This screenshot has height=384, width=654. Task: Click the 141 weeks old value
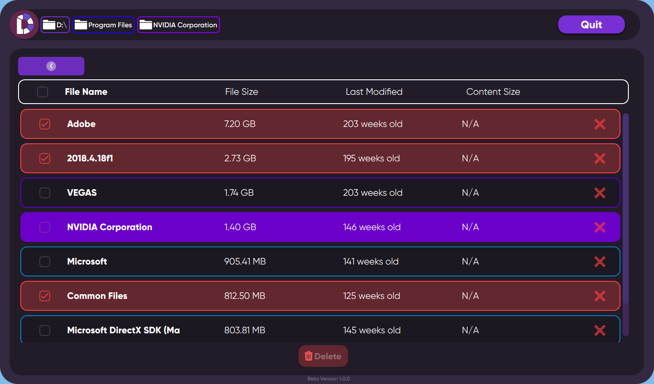pos(371,261)
